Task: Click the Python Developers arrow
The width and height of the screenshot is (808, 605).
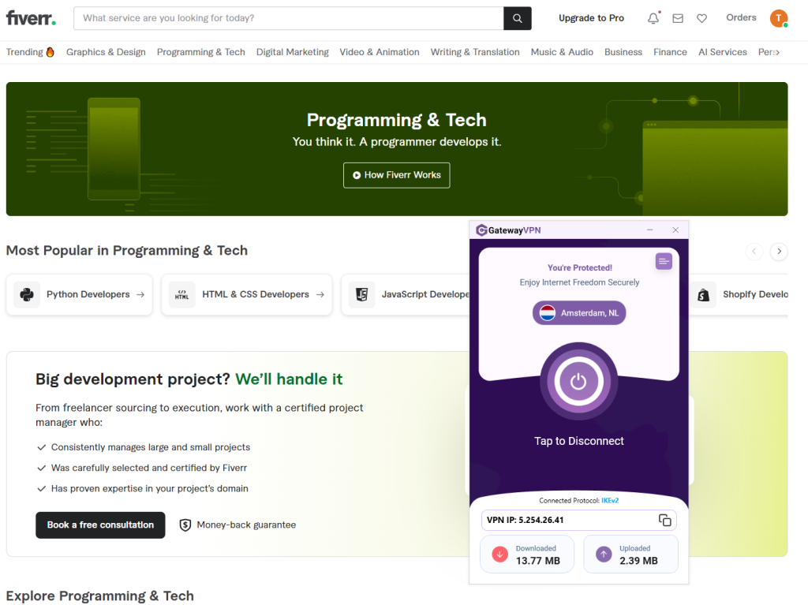Action: click(x=140, y=294)
